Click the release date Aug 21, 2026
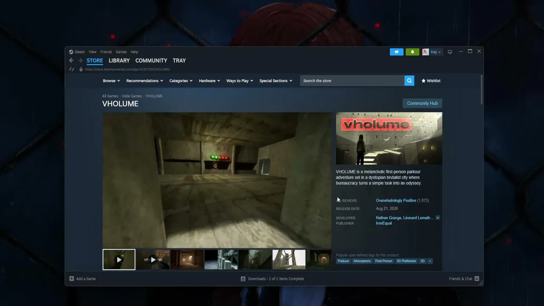The image size is (544, 306). [x=387, y=209]
